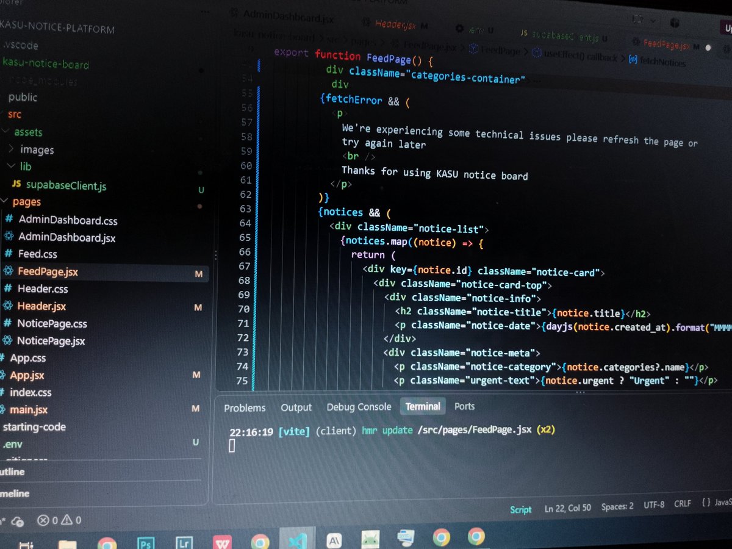Click the KASU-NOTICE-PLATFORM explorer header

57,27
